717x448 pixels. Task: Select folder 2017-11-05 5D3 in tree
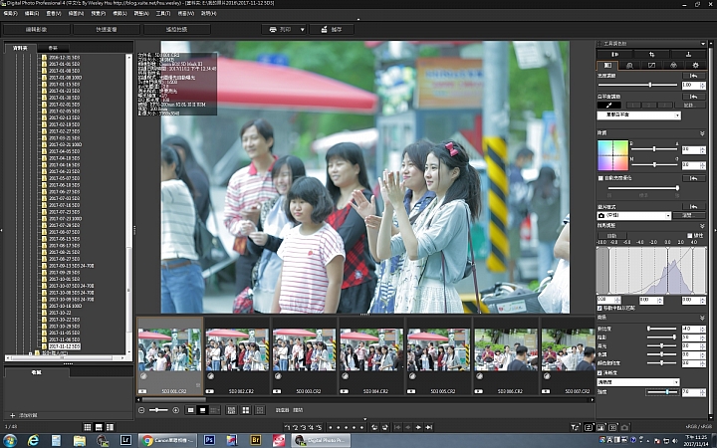[x=65, y=334]
